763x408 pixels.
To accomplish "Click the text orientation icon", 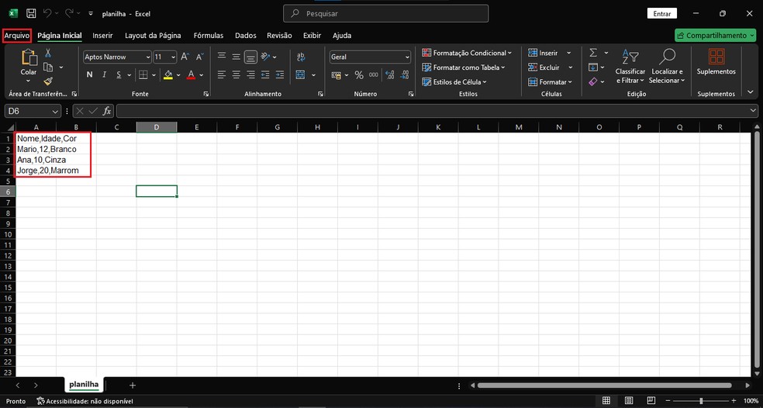I will coord(266,57).
